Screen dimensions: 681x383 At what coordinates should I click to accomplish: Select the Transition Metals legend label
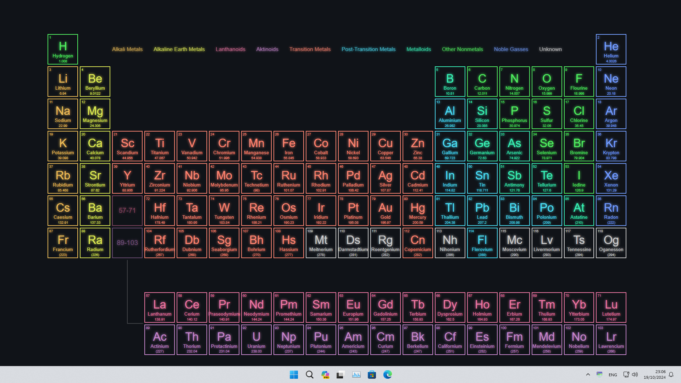point(310,49)
